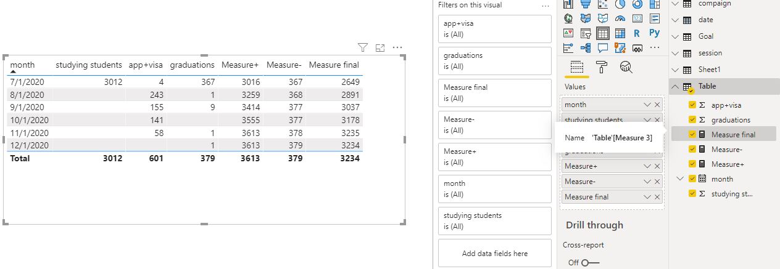Uncheck the graduations field checkbox
The width and height of the screenshot is (780, 269).
[x=692, y=120]
